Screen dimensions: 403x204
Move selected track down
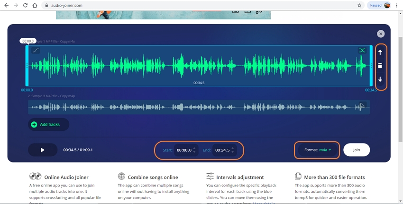point(380,79)
